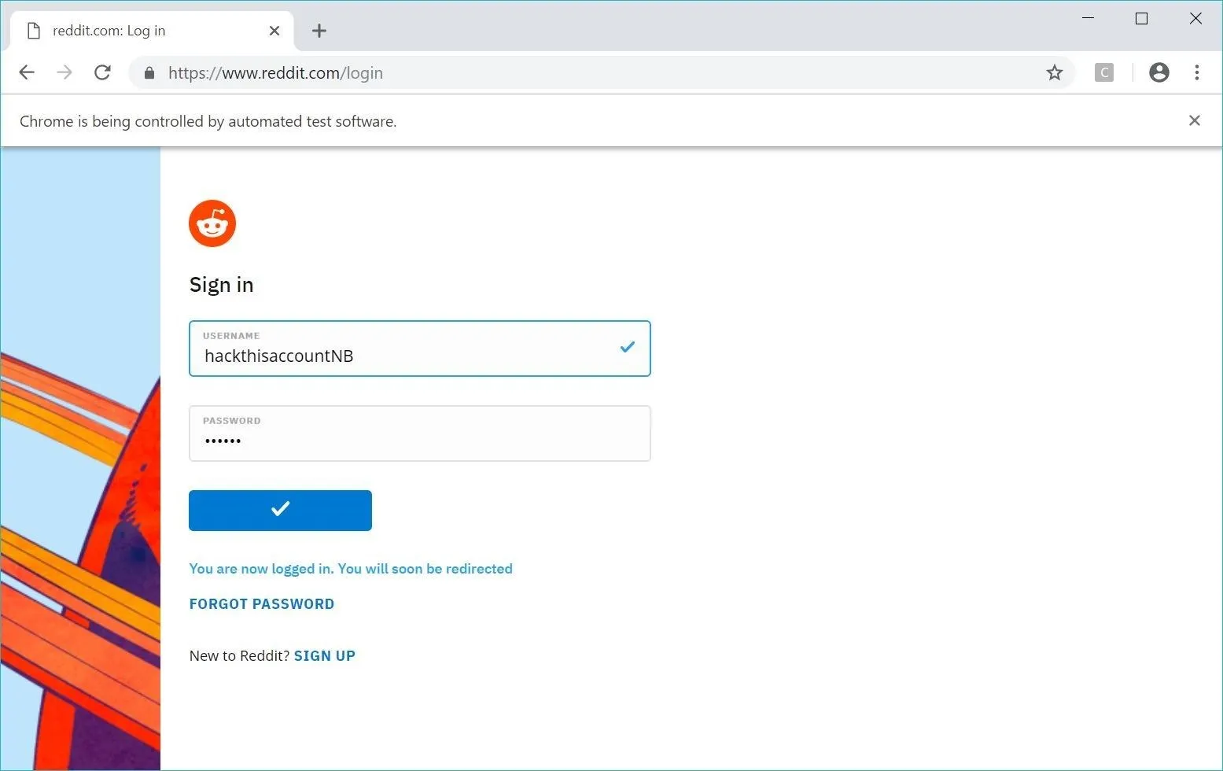Reload the Reddit login page
The height and width of the screenshot is (771, 1223).
tap(102, 72)
